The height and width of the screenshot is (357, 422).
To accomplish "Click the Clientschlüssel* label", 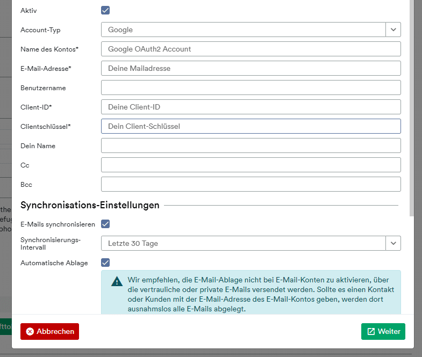I will [46, 127].
